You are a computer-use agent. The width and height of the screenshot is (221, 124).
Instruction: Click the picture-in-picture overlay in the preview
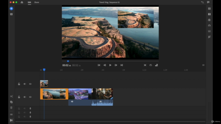tap(136, 19)
